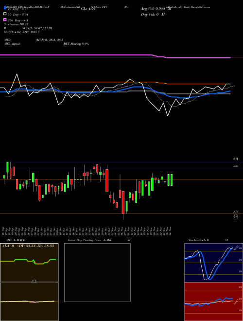Click the date labels row under candles
This screenshot has width=243, height=321.
point(87,231)
